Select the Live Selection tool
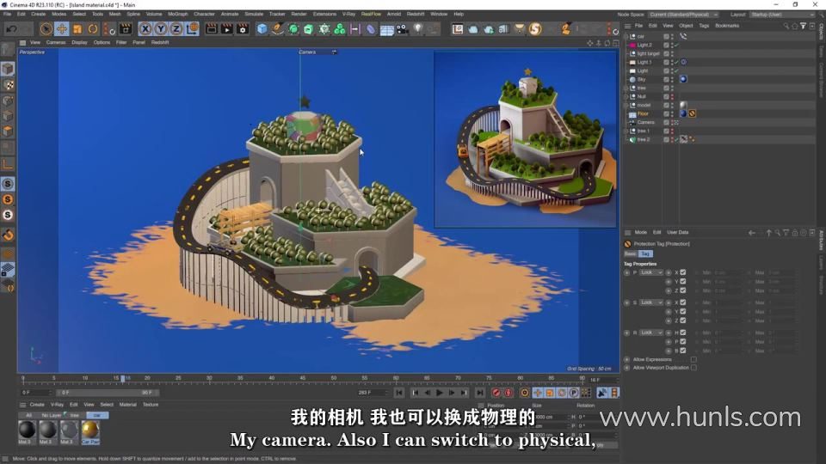The height and width of the screenshot is (464, 826). 46,29
